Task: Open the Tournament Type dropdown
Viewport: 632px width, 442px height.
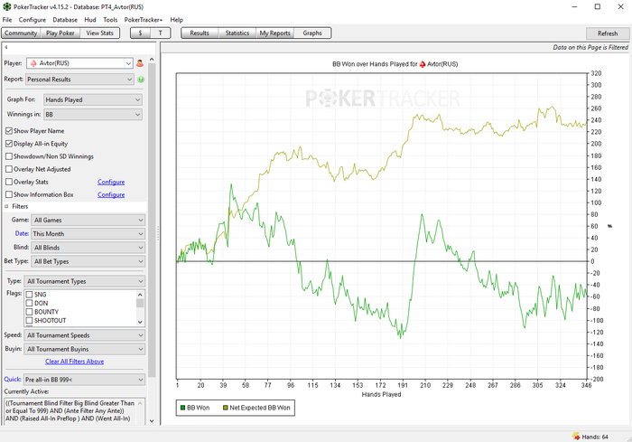Action: [85, 281]
